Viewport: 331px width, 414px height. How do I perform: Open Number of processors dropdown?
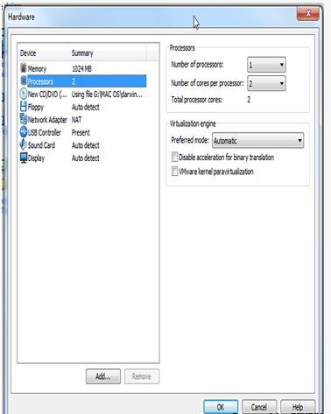click(x=266, y=65)
